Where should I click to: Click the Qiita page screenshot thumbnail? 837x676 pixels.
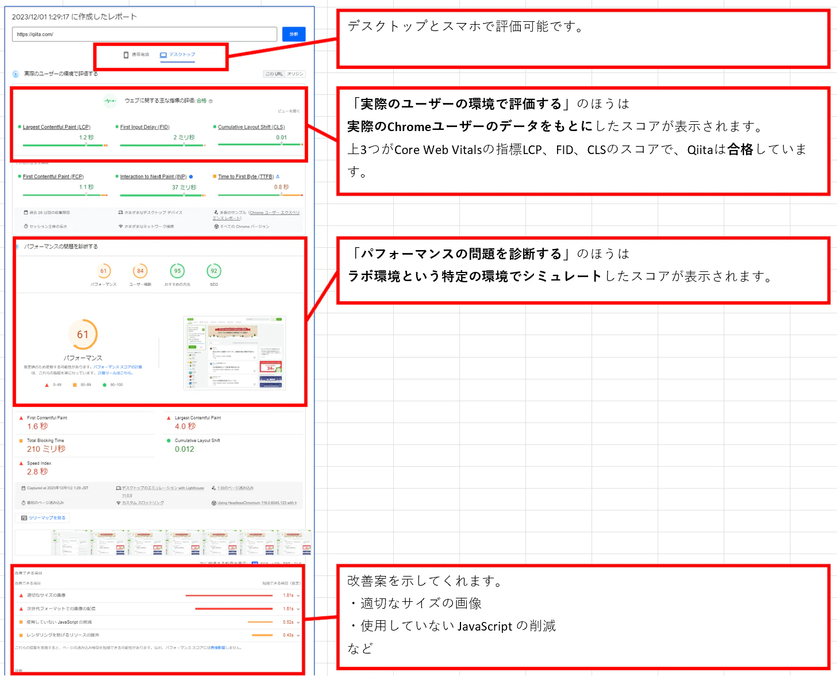tap(235, 353)
